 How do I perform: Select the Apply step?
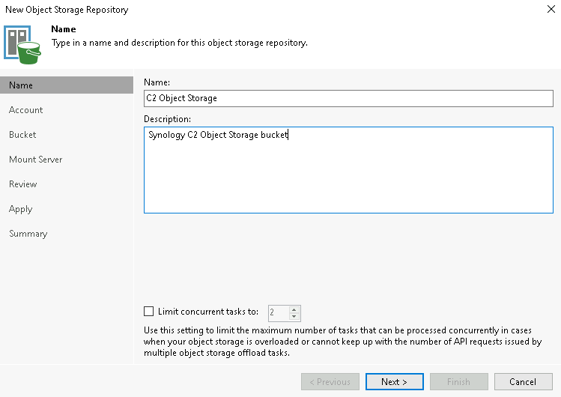pyautogui.click(x=21, y=209)
